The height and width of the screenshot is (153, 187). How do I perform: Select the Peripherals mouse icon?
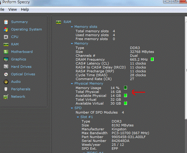pyautogui.click(x=6, y=89)
